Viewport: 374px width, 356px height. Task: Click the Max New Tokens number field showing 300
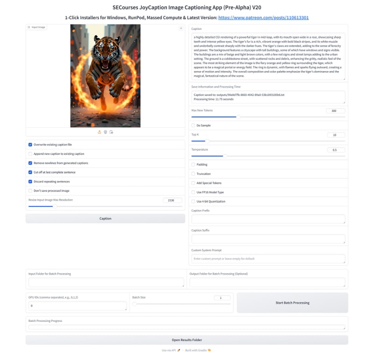[335, 111]
